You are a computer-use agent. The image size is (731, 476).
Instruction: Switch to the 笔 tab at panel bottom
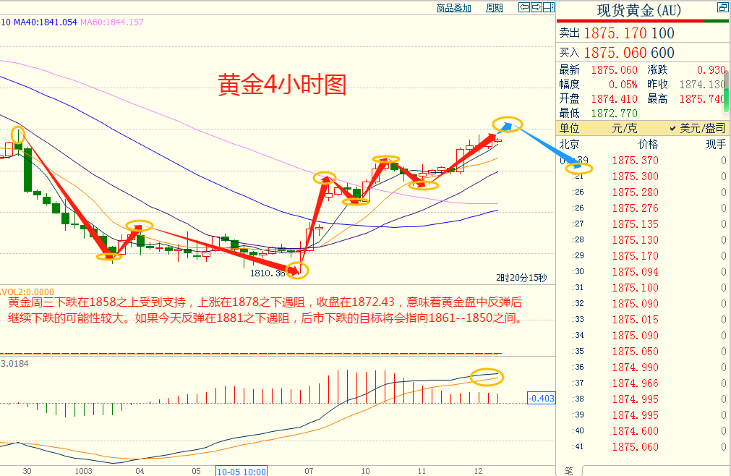coord(568,469)
